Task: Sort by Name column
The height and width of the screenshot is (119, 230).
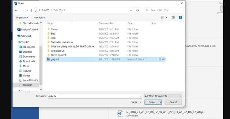Action: (x=50, y=23)
